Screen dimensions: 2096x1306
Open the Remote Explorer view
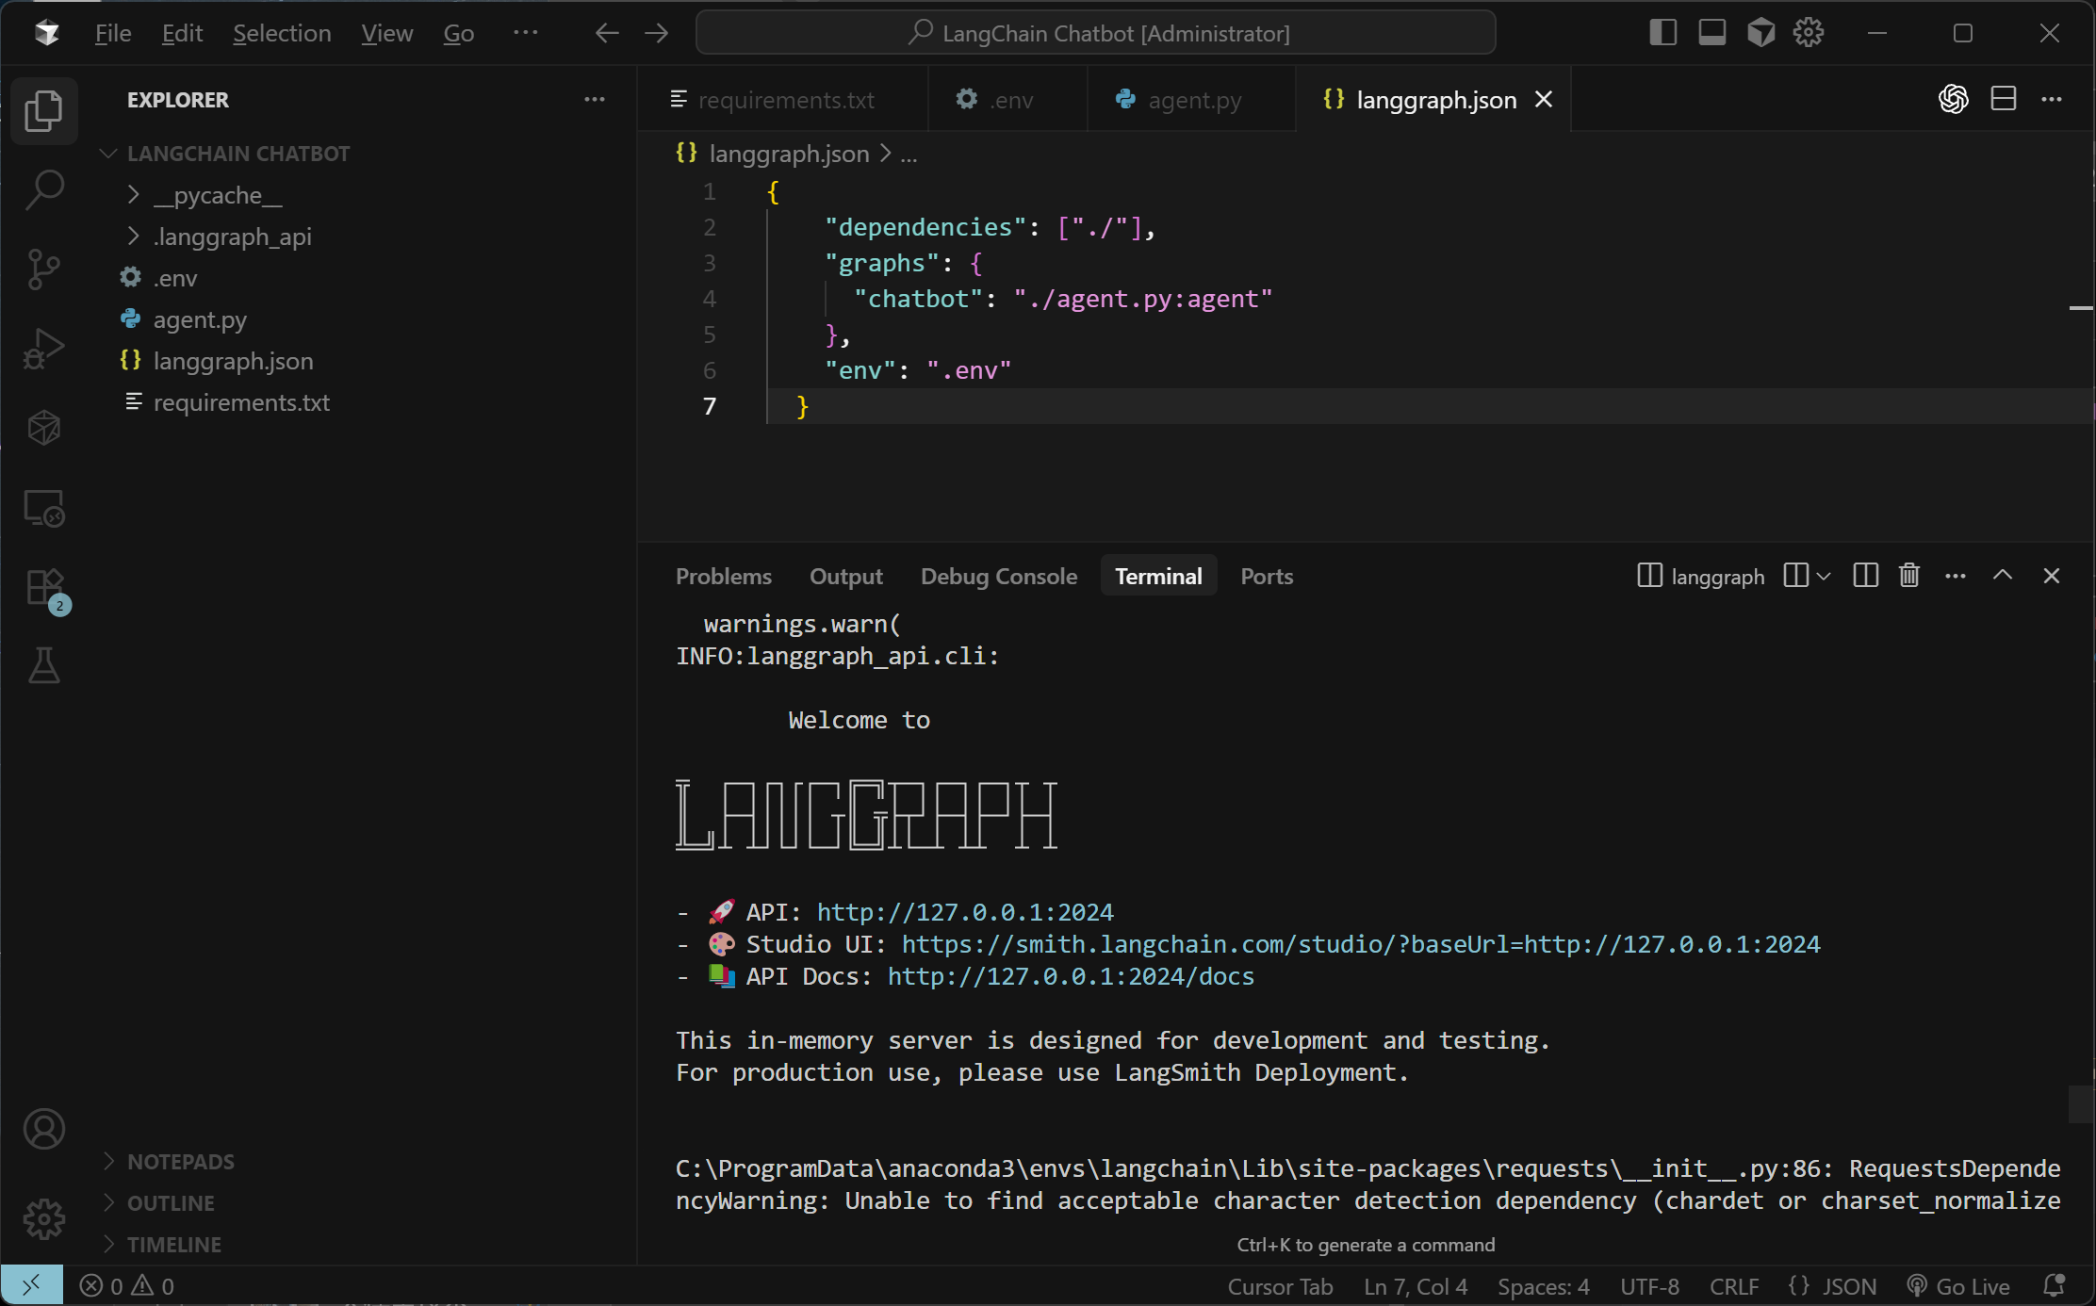pos(43,508)
